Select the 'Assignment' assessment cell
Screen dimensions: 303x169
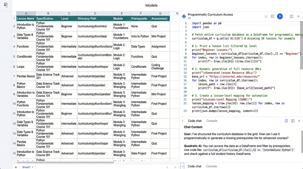[160, 47]
